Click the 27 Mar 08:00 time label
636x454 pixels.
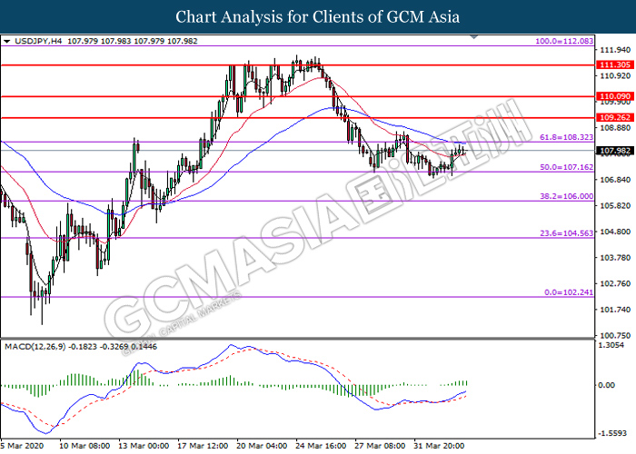[x=380, y=446]
